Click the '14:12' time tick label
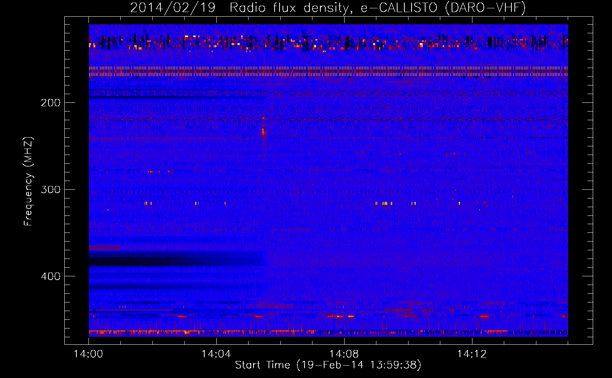The width and height of the screenshot is (612, 378). coord(472,354)
